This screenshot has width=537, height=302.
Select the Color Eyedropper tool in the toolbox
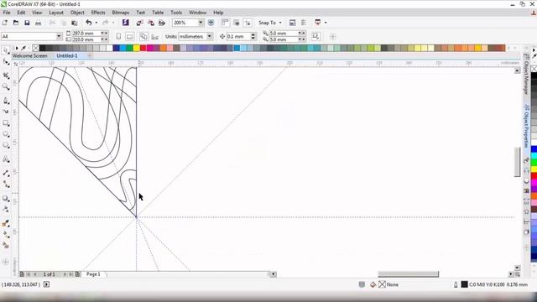(x=6, y=223)
